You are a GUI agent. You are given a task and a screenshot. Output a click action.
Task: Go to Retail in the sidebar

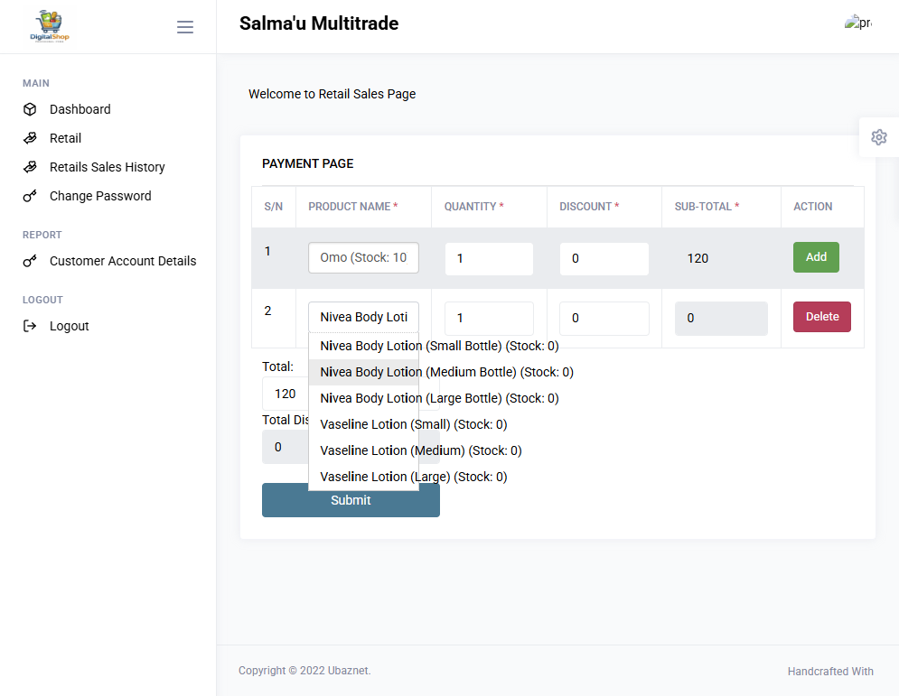click(65, 138)
